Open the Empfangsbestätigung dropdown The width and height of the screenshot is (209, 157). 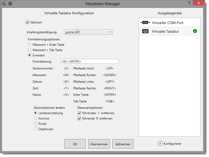(88, 32)
